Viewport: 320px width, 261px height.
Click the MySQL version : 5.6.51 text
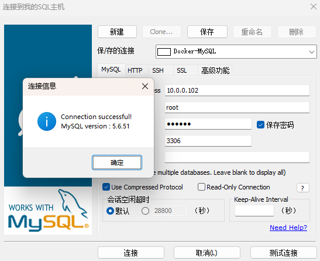pyautogui.click(x=95, y=126)
